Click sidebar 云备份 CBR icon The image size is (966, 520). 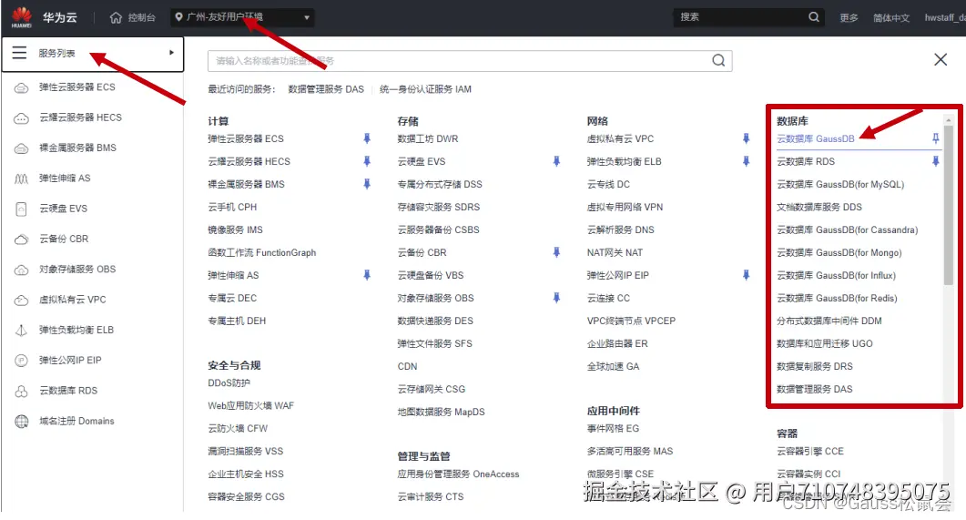22,239
